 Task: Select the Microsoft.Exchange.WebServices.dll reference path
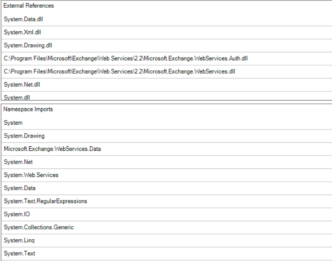(167, 72)
